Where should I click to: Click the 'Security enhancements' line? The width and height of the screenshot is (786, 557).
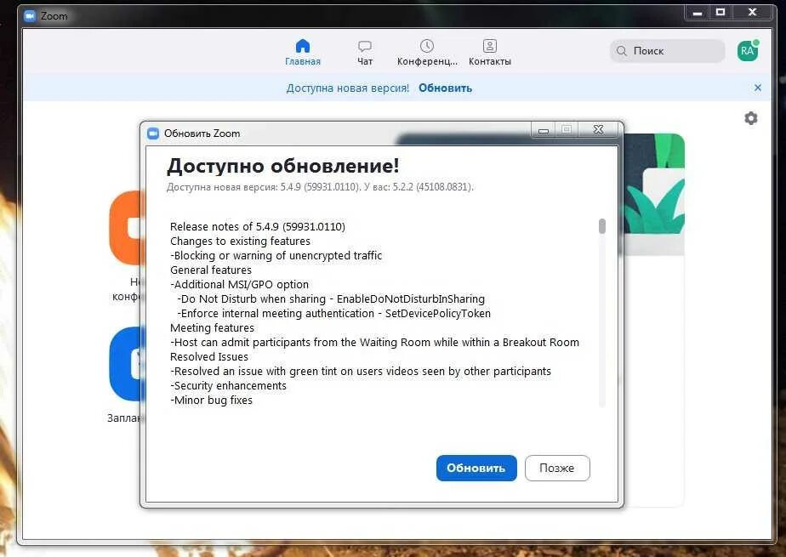(x=228, y=386)
